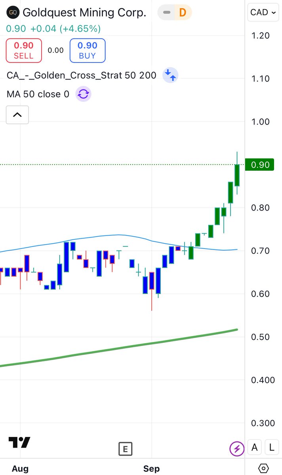Click the 1.00 price axis label
The height and width of the screenshot is (475, 282).
(x=260, y=122)
